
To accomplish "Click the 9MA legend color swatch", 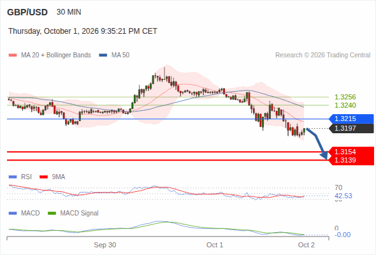I will 43,177.
